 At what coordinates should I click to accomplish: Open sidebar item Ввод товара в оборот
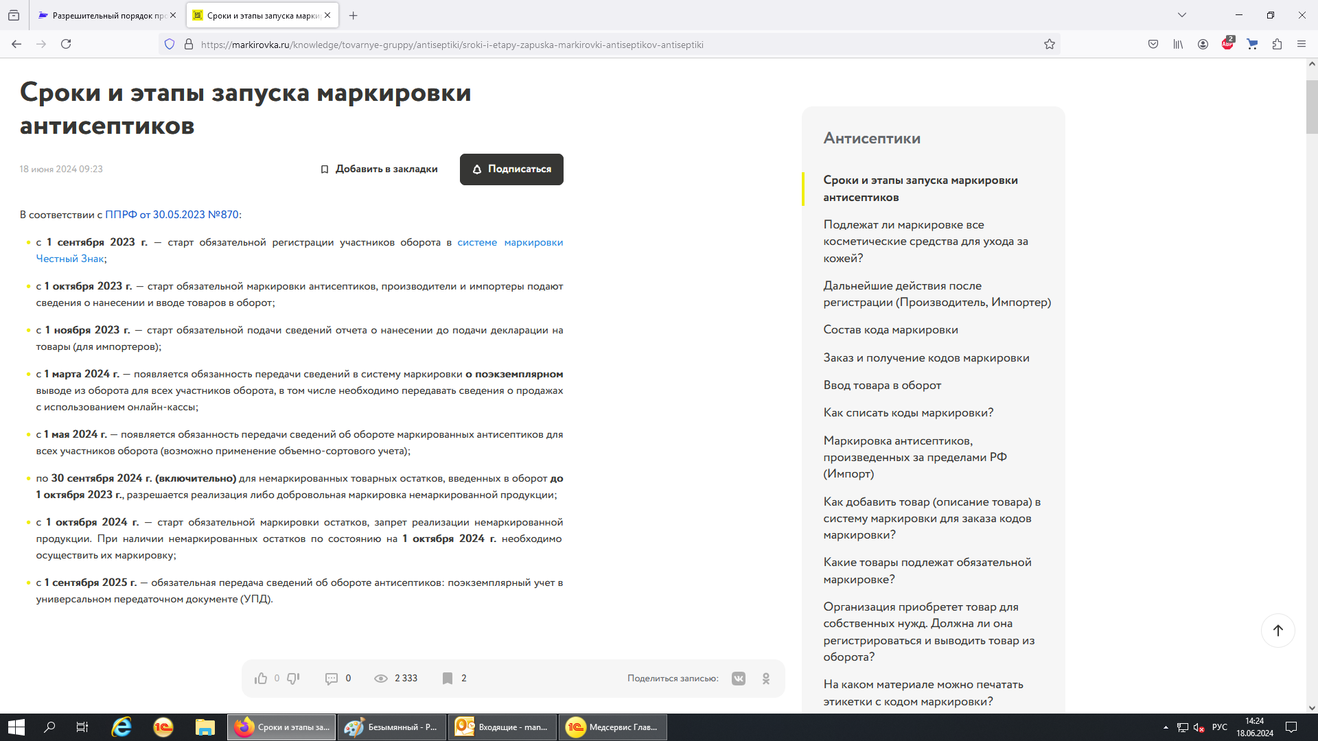coord(882,386)
